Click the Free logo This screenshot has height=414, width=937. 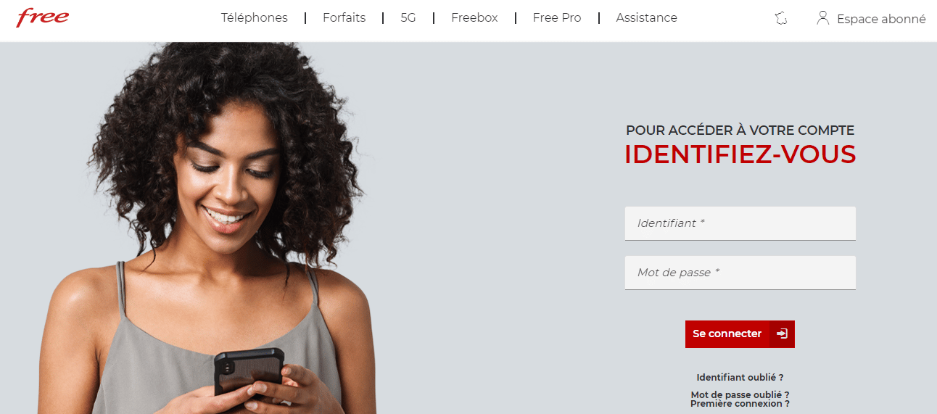[x=43, y=17]
